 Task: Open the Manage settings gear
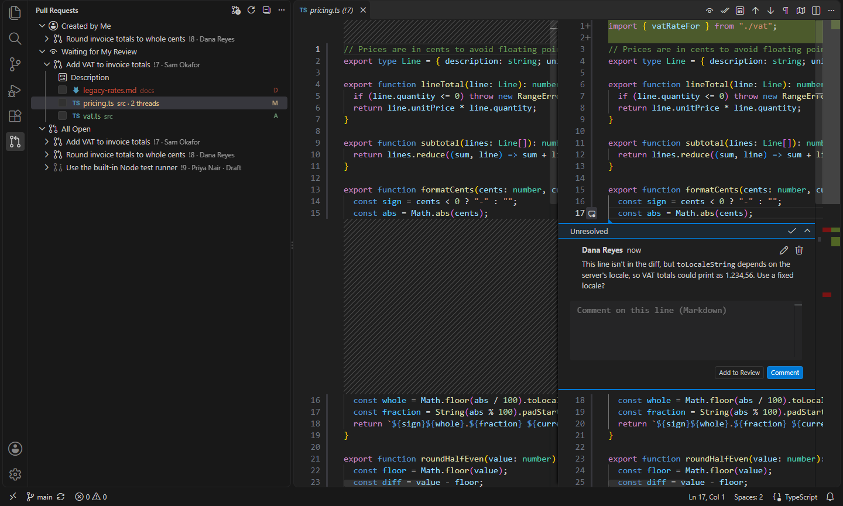[x=15, y=474]
